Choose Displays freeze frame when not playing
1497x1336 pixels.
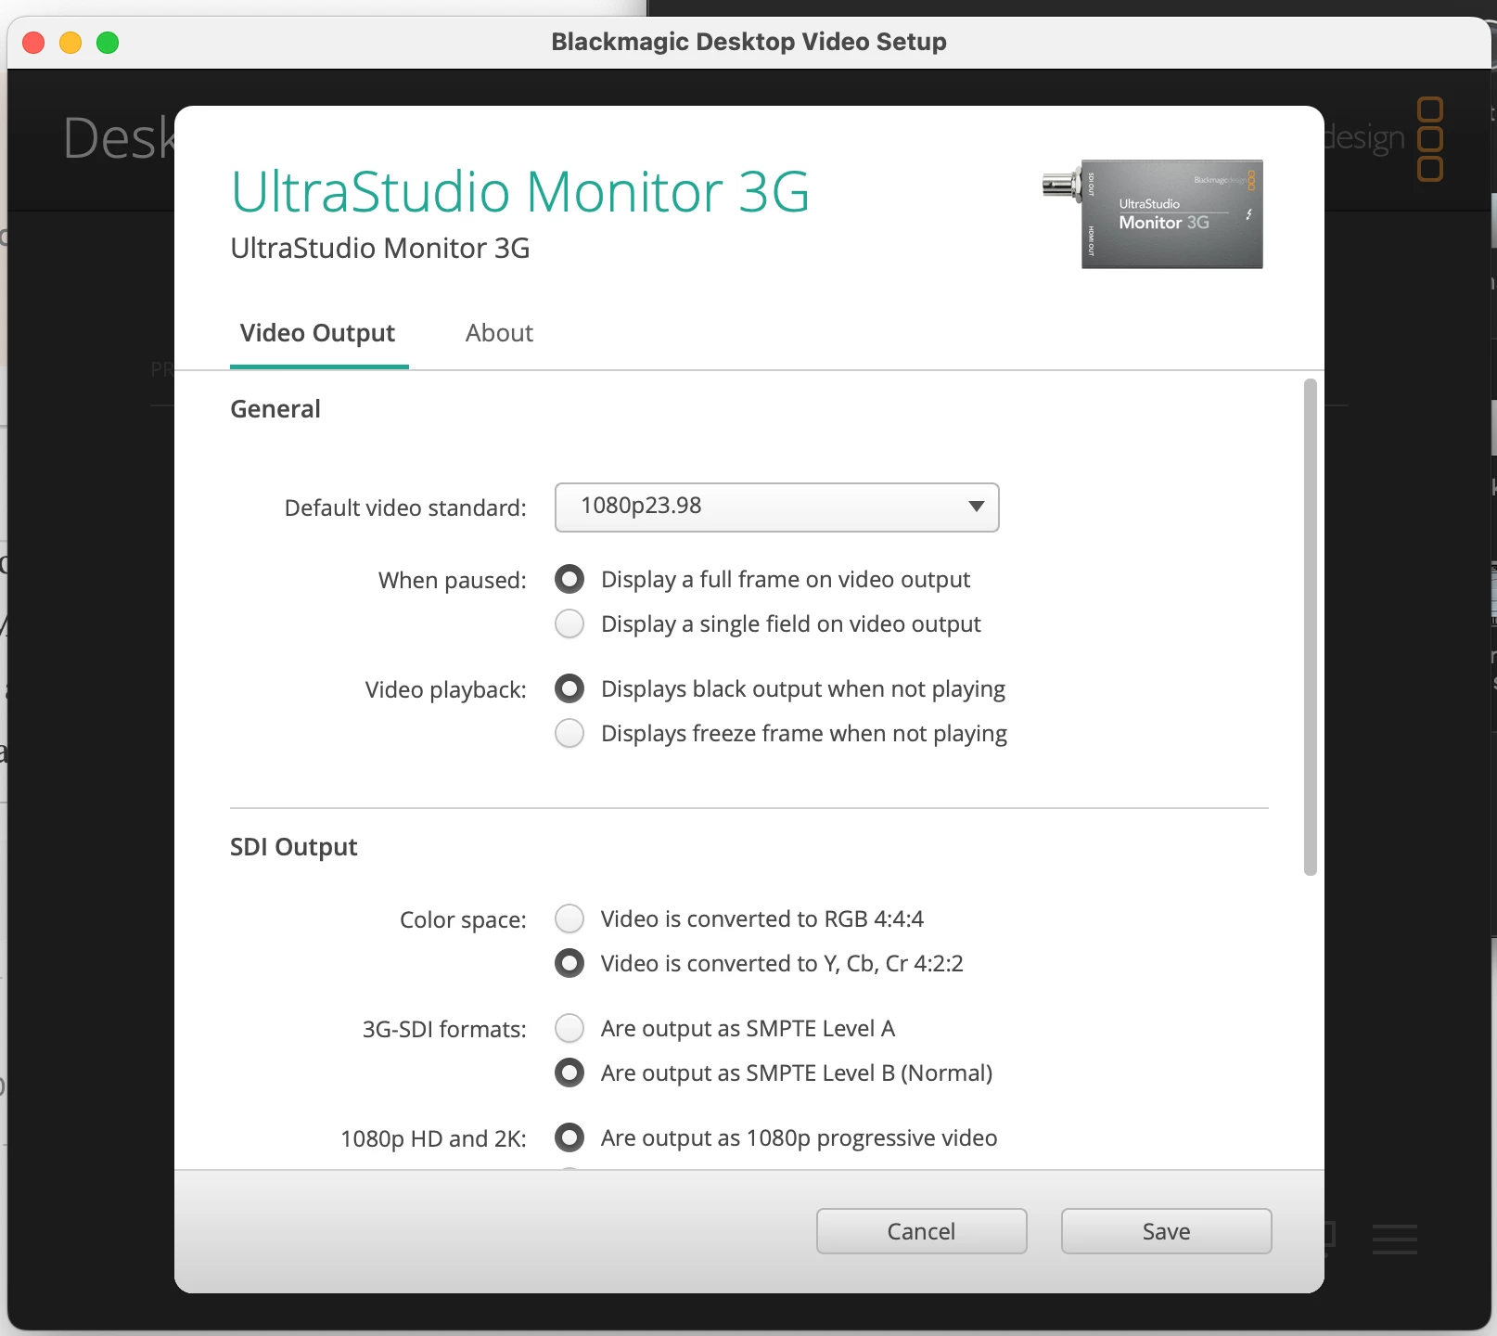pos(569,734)
